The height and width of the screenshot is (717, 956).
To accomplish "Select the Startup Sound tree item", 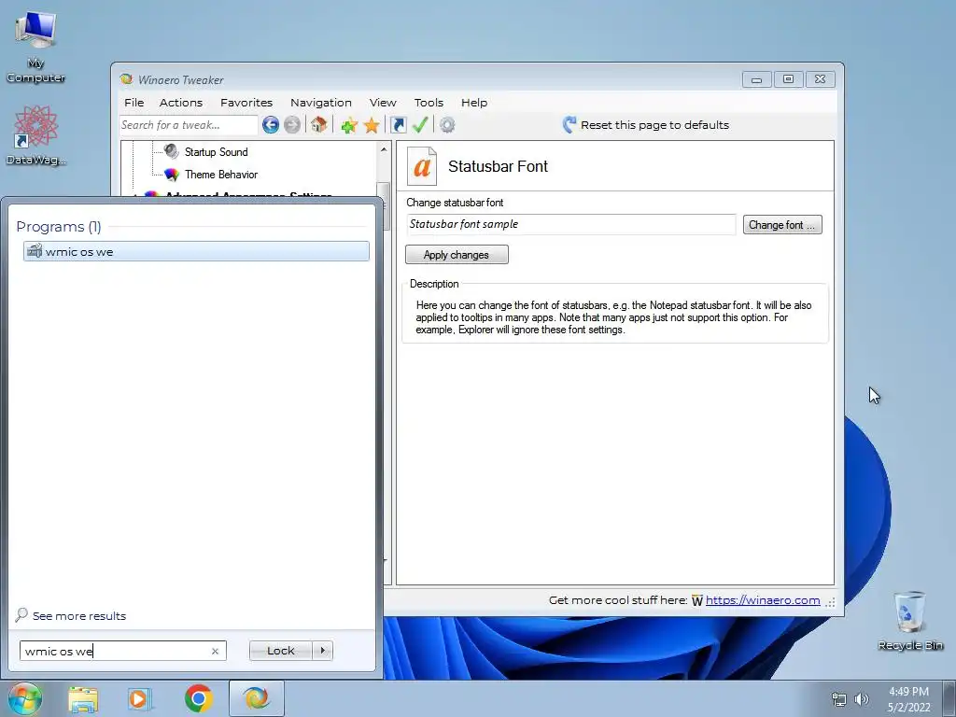I will click(216, 152).
